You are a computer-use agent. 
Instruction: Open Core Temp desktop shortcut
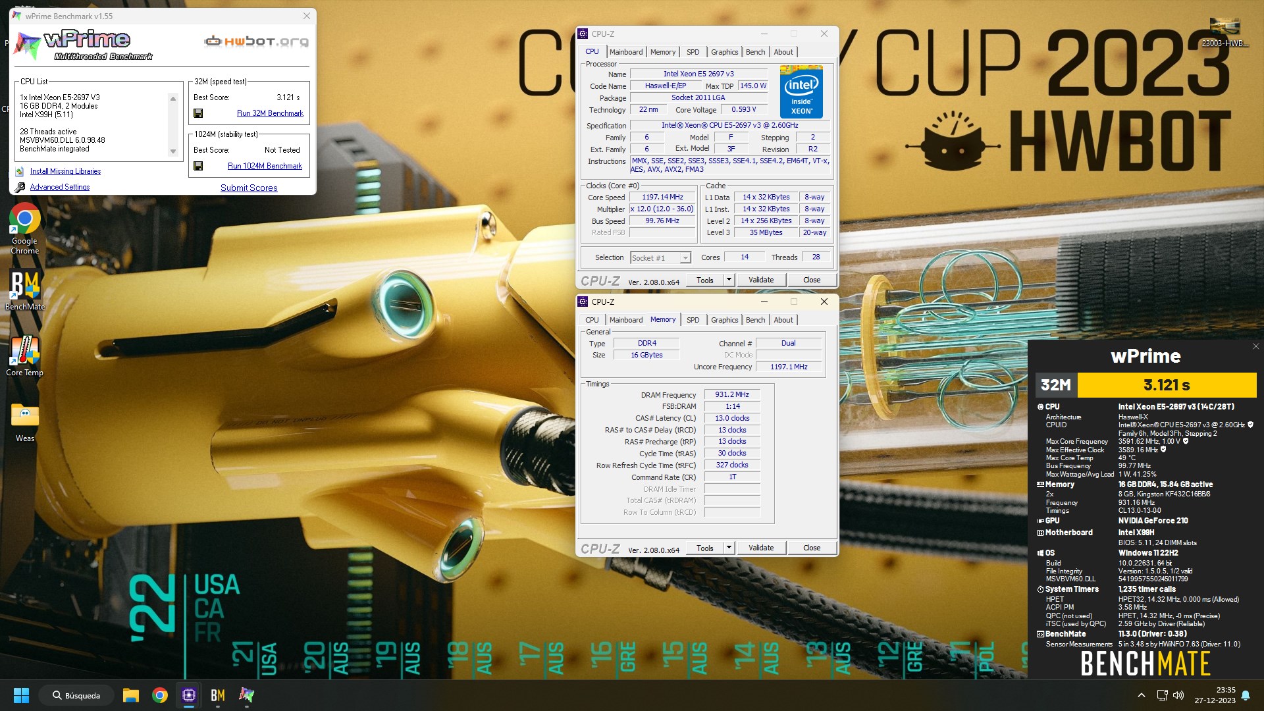point(25,355)
